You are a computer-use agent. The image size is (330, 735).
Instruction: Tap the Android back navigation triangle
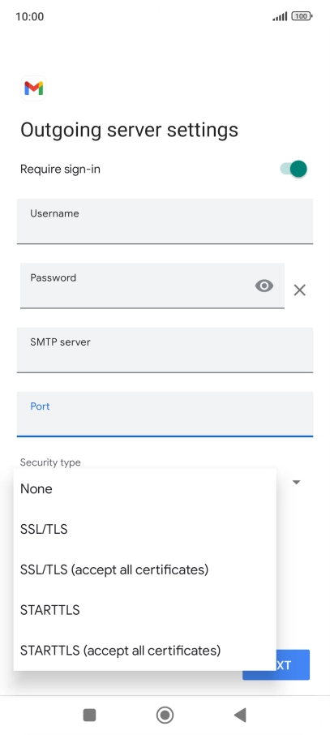click(x=240, y=715)
